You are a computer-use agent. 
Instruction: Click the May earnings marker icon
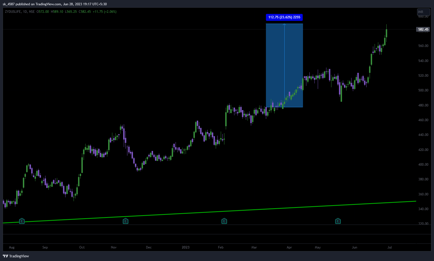click(x=338, y=221)
